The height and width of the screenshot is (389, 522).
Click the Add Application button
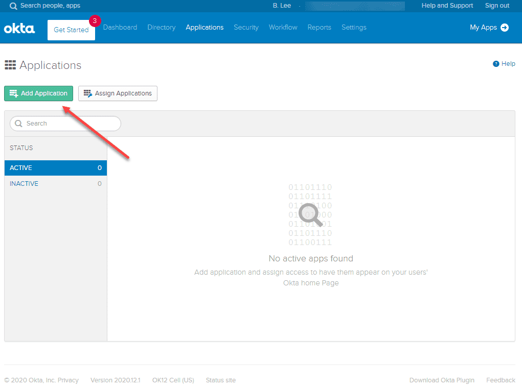(39, 93)
